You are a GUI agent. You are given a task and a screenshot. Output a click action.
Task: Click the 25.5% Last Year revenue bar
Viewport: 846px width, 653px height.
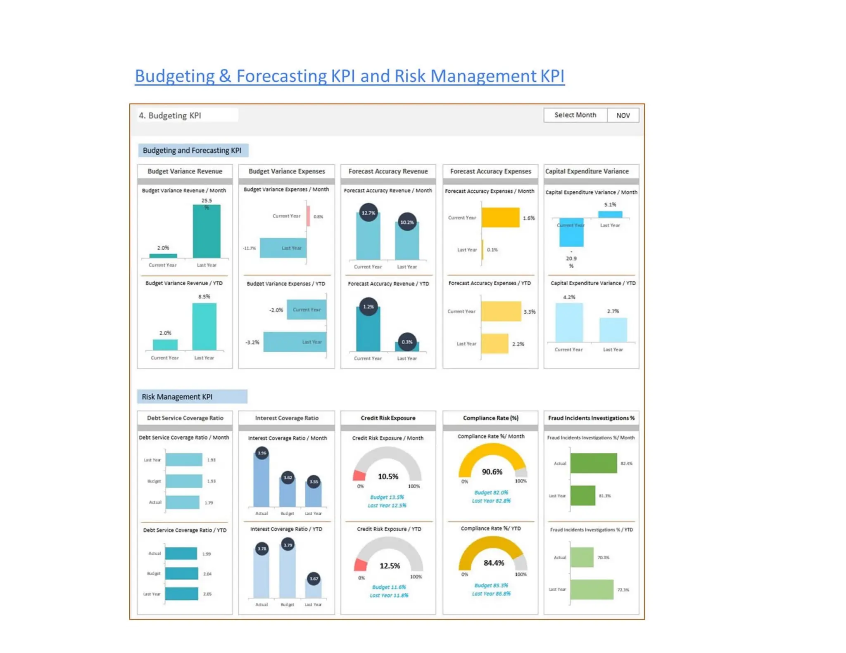coord(207,231)
